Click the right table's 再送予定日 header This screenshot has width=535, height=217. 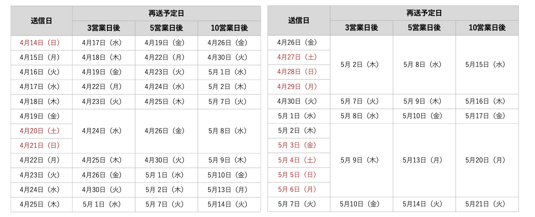click(424, 13)
